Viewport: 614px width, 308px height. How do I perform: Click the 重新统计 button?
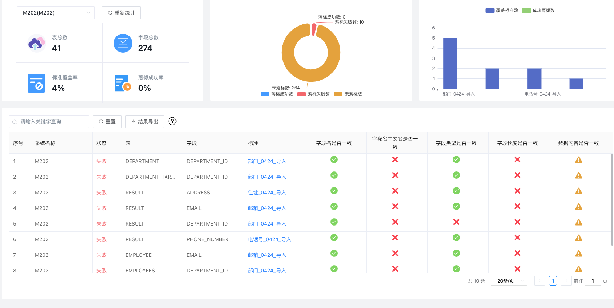pyautogui.click(x=121, y=13)
